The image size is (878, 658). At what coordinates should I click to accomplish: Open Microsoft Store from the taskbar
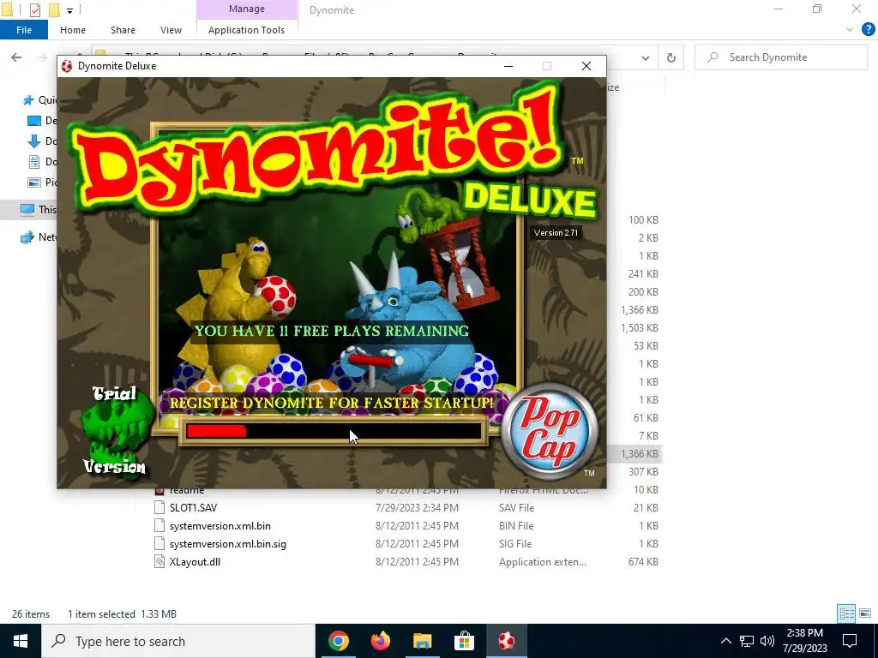coord(464,641)
